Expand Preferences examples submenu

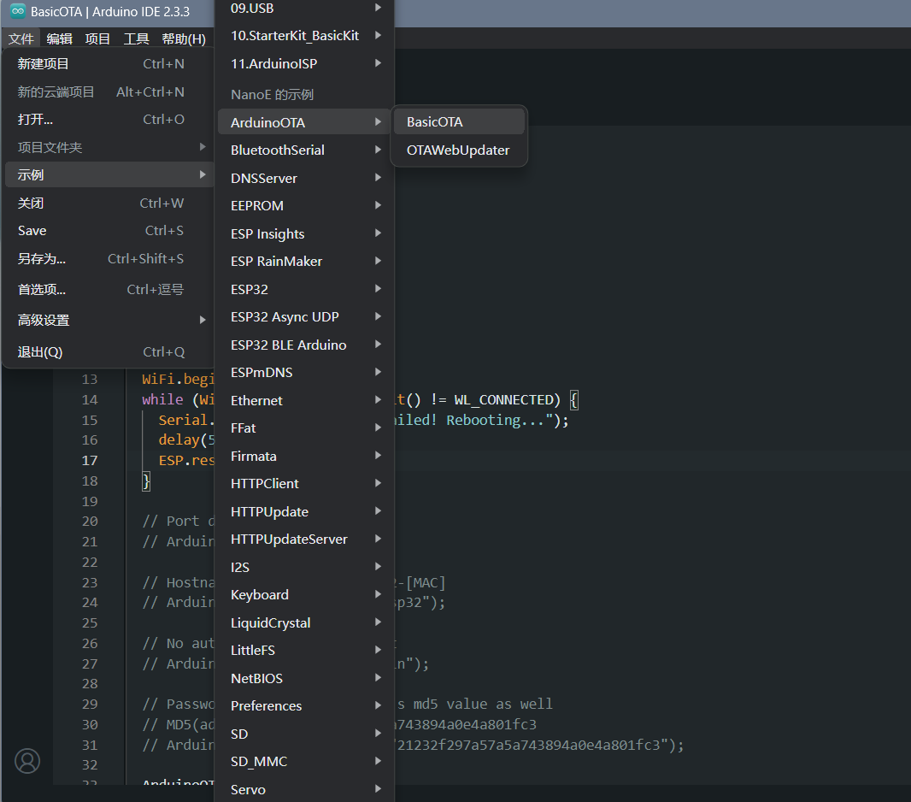pos(305,705)
